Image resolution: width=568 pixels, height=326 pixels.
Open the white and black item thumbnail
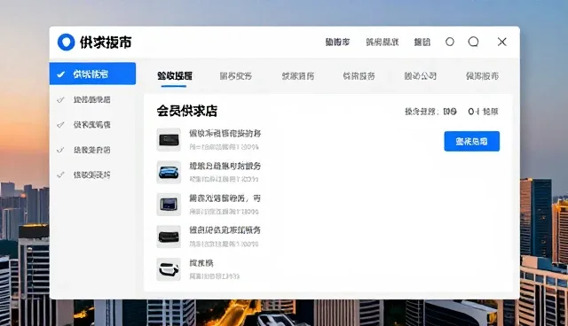click(x=169, y=269)
